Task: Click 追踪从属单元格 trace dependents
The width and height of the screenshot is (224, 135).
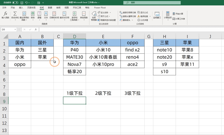Action: 128,16
